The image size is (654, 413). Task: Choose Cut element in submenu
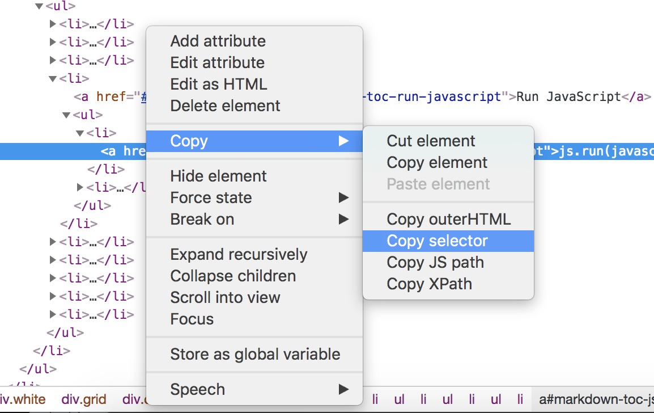click(x=431, y=141)
